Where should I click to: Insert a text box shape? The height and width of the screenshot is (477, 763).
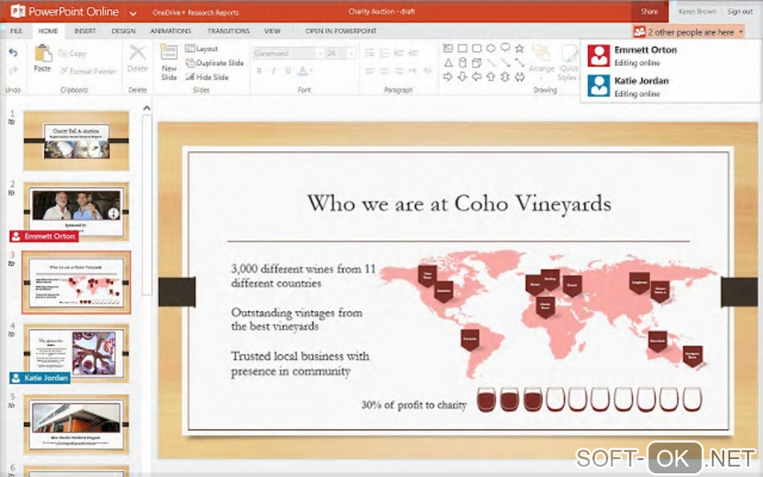tap(447, 48)
